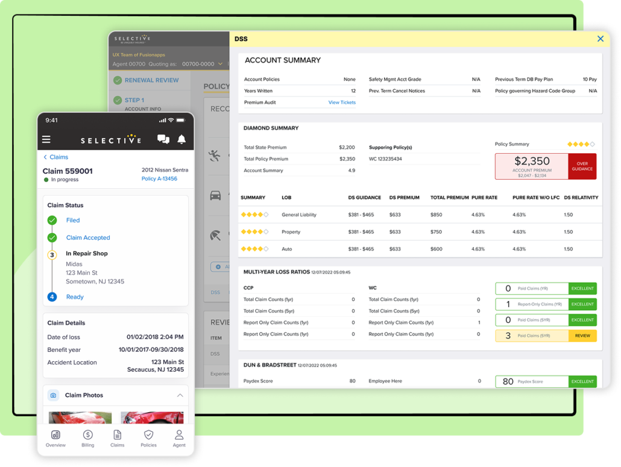621x467 pixels.
Task: Click the car auto coverage icon
Action: [215, 195]
